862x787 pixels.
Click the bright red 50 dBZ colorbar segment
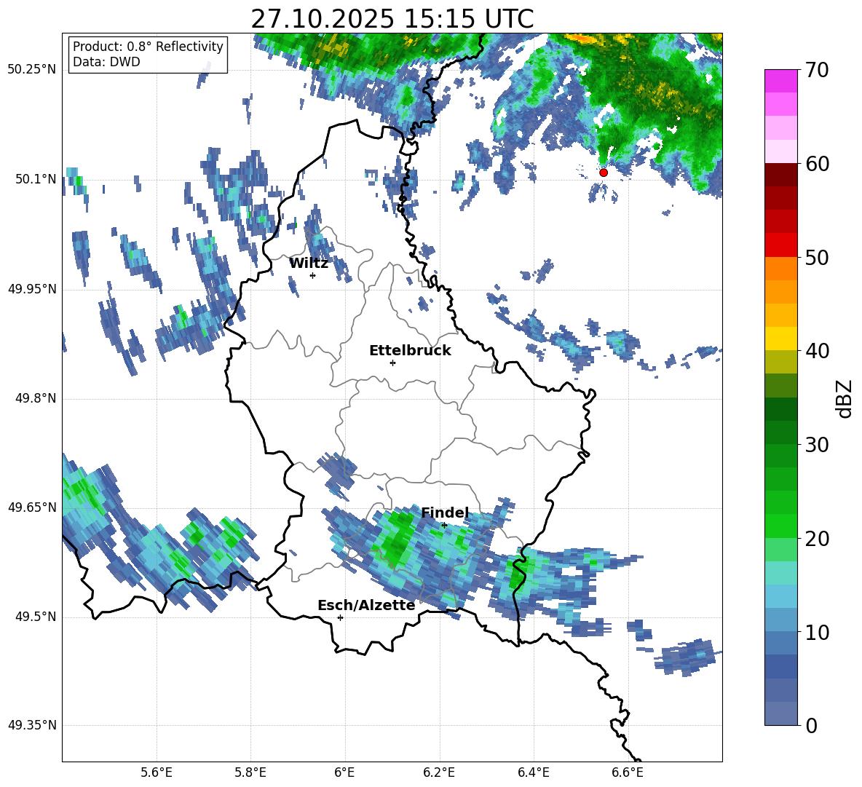click(780, 245)
